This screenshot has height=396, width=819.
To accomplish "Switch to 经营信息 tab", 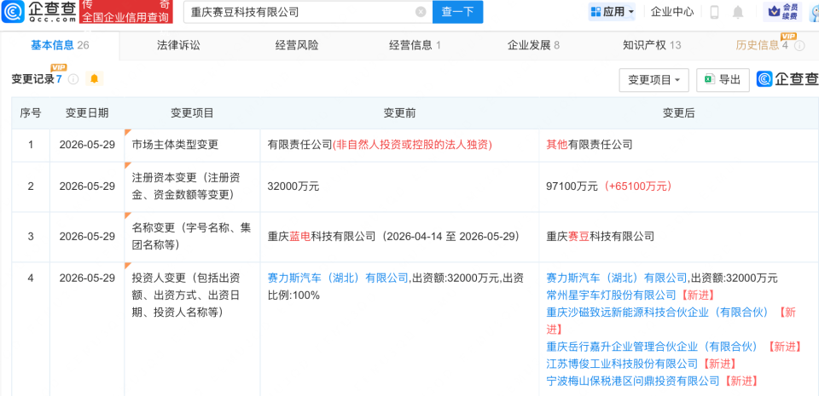I will point(415,45).
